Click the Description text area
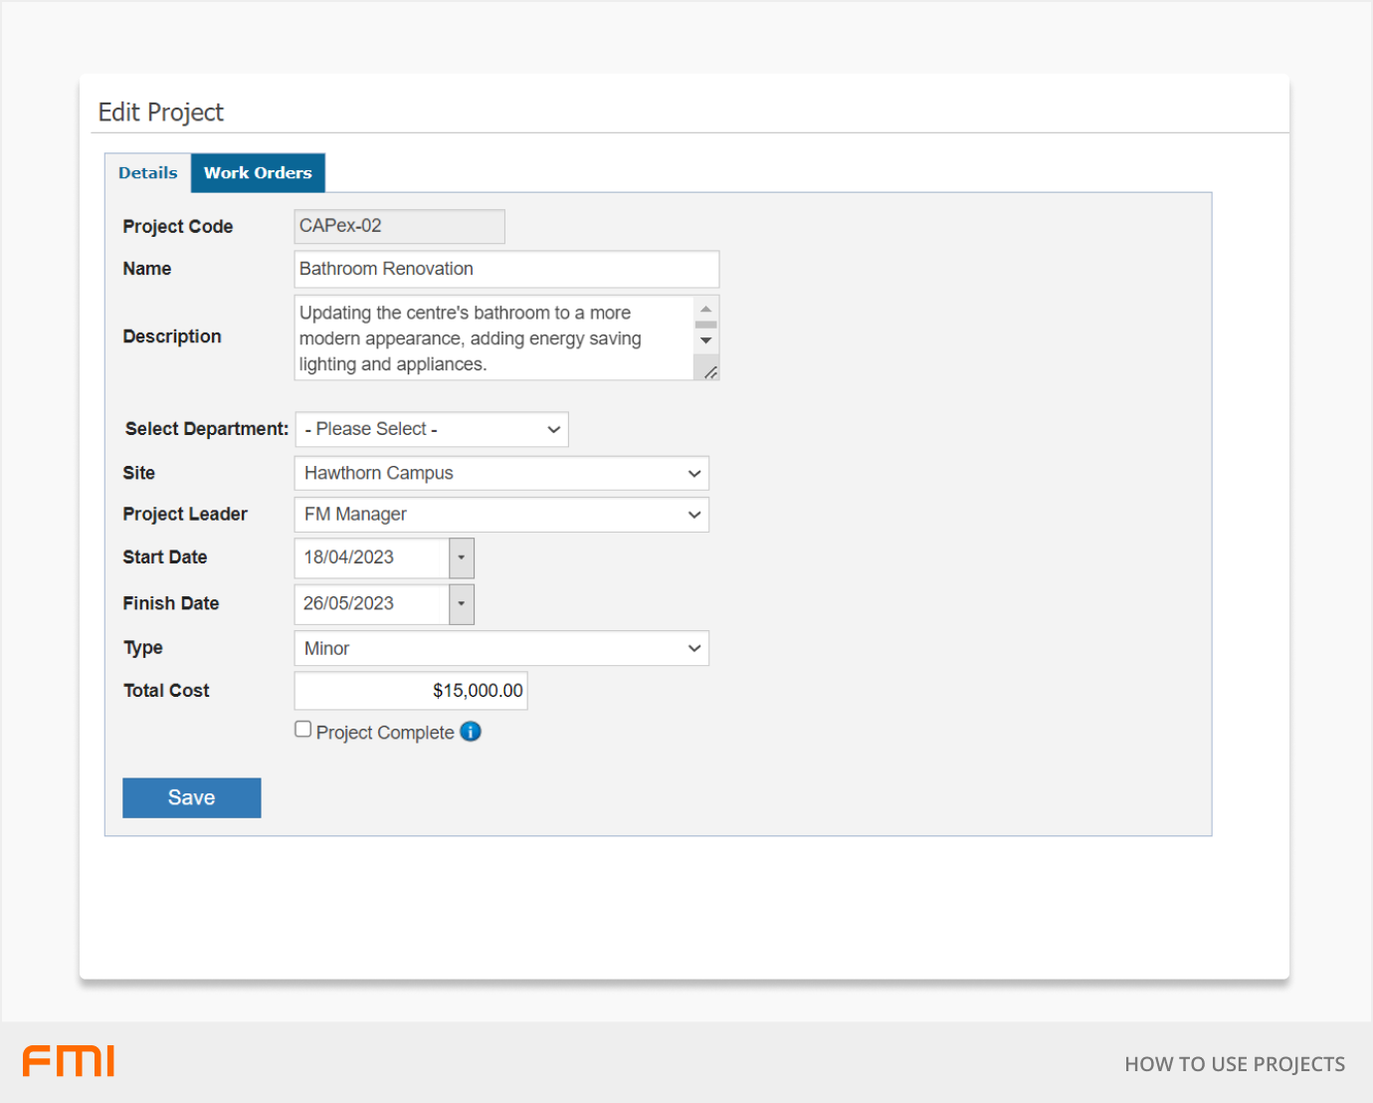This screenshot has height=1103, width=1373. [x=494, y=338]
